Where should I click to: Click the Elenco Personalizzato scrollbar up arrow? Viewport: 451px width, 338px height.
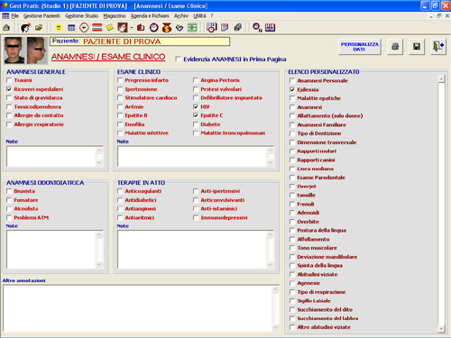tap(441, 79)
